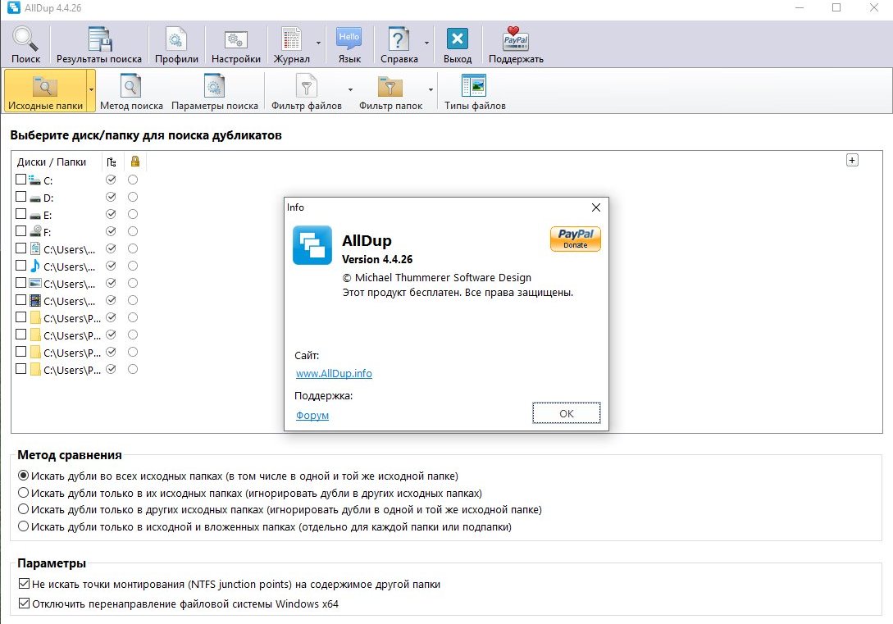Toggle subfolder scan for D: drive
The width and height of the screenshot is (893, 624).
coord(111,197)
